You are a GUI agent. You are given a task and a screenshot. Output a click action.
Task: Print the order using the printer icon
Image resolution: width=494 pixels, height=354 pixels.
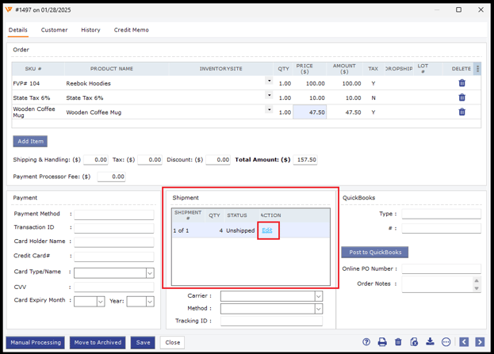382,342
